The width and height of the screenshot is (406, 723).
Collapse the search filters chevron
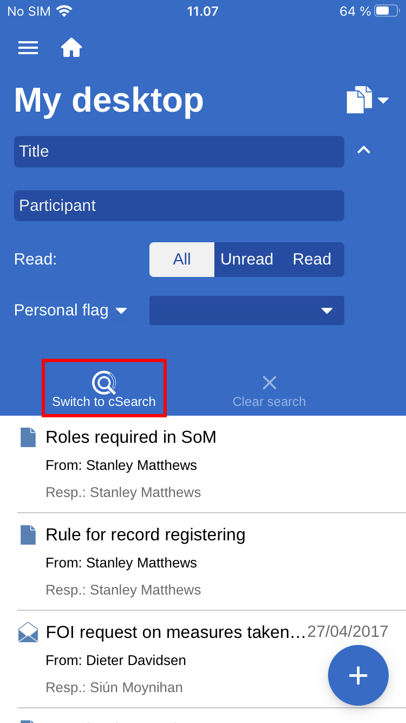click(x=364, y=150)
